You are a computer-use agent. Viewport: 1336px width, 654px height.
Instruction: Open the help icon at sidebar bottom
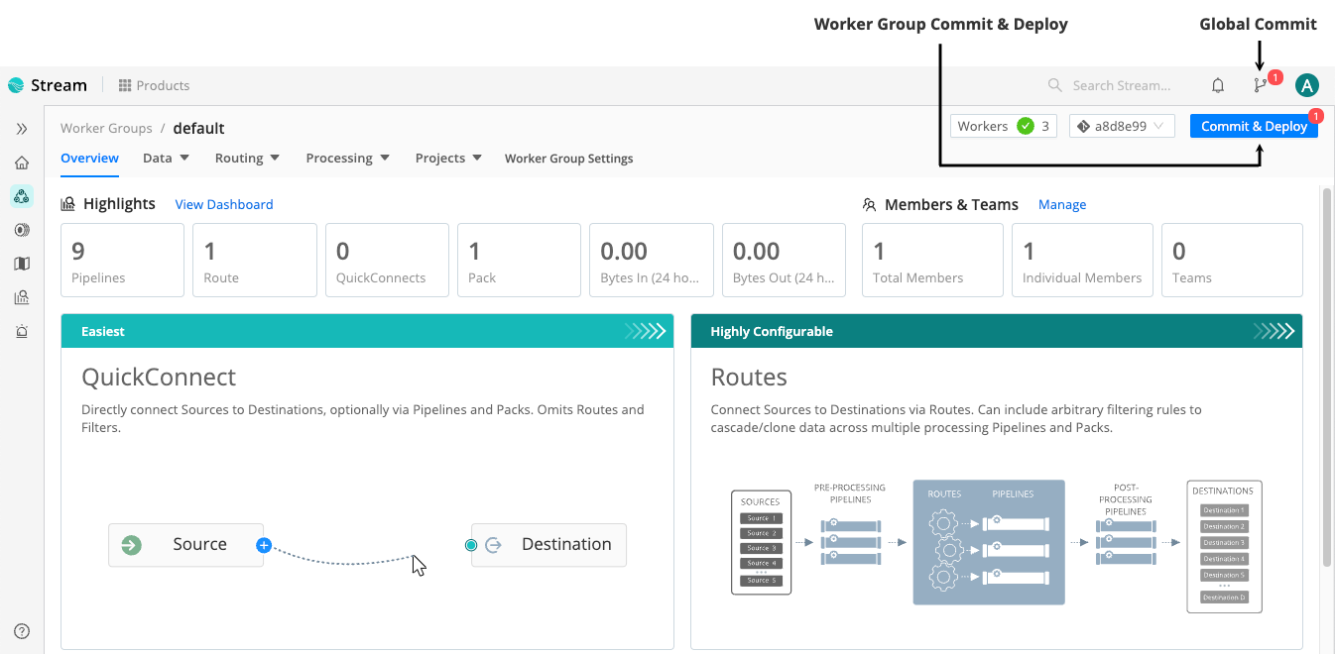pyautogui.click(x=21, y=631)
